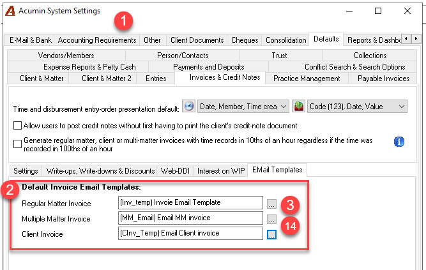Switch to the Consolidation tab
Screen dimensions: 426x270
(x=285, y=40)
